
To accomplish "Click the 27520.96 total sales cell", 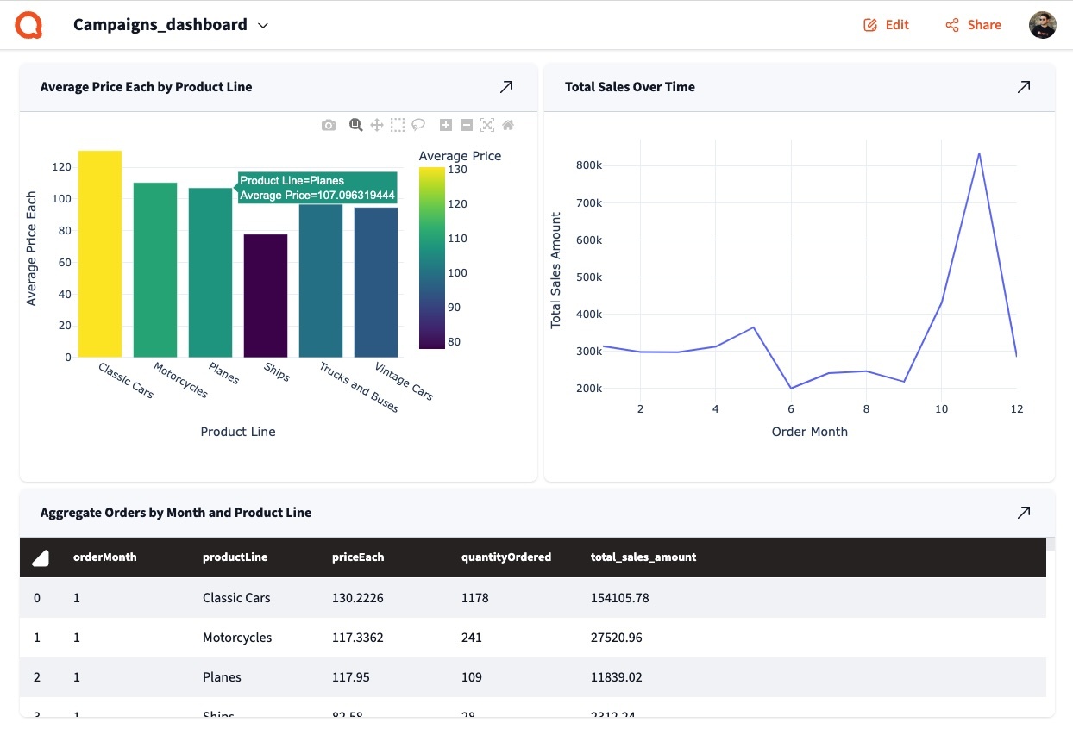I will [617, 638].
